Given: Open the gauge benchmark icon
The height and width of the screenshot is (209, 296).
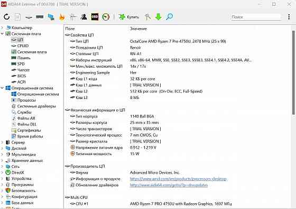Looking at the screenshot, I should [106, 17].
